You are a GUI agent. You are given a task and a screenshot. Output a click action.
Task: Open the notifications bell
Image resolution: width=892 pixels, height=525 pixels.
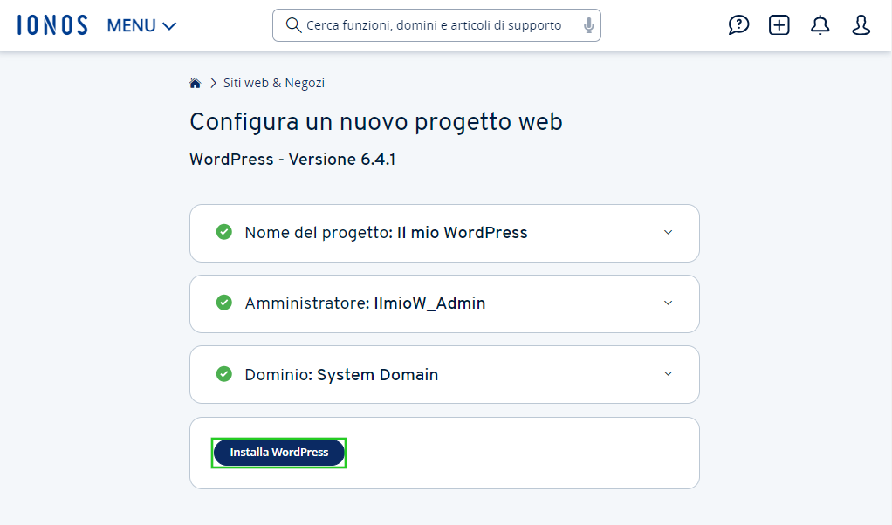pos(820,25)
